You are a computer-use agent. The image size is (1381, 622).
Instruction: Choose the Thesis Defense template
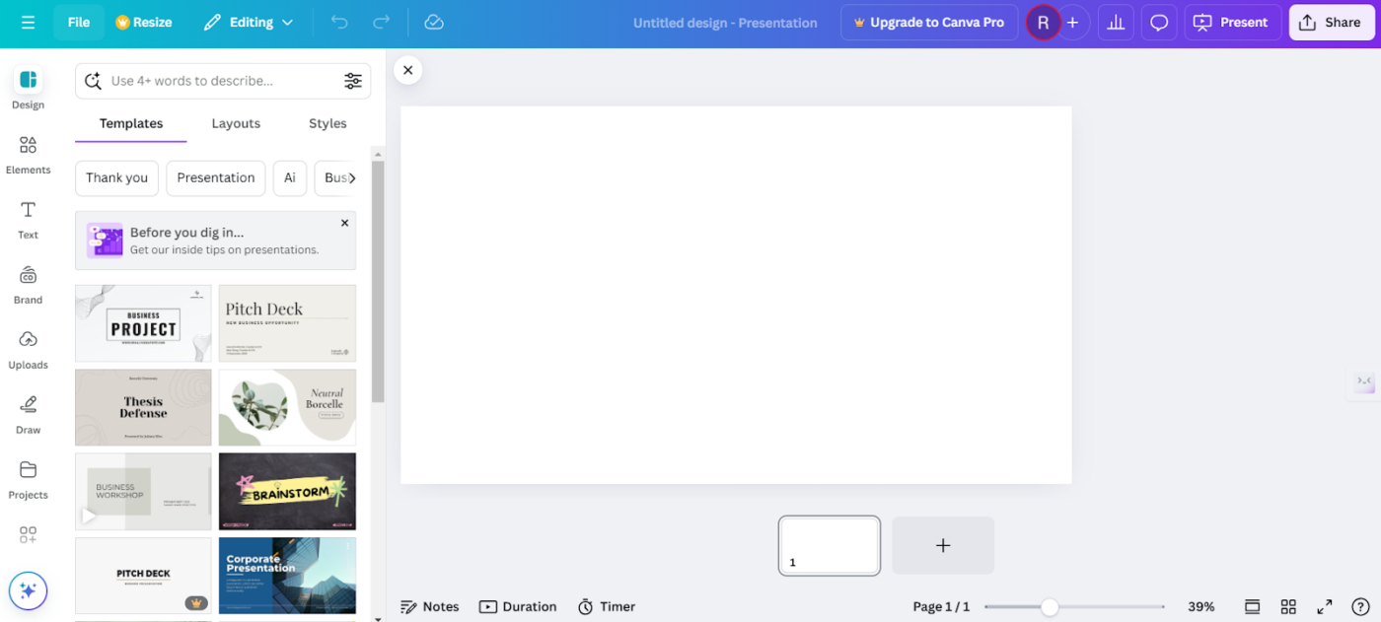tap(143, 407)
